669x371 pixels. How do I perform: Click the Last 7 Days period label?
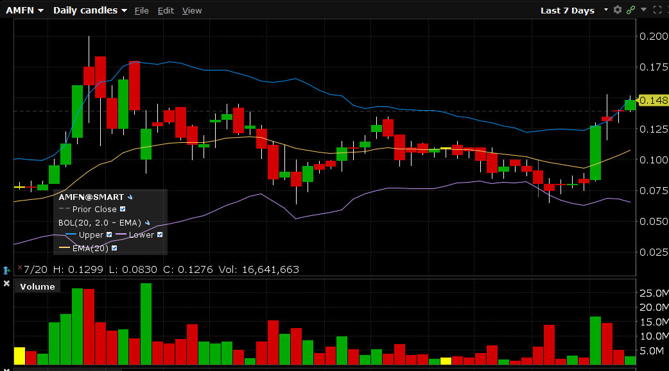[x=568, y=11]
